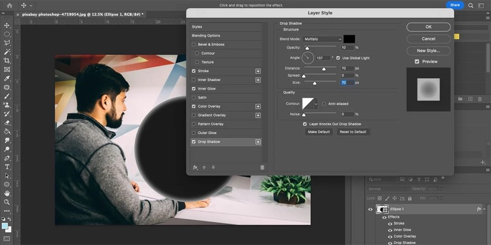Select the Magic Wand tool
Screen dimensions: 491x245
coord(7,51)
